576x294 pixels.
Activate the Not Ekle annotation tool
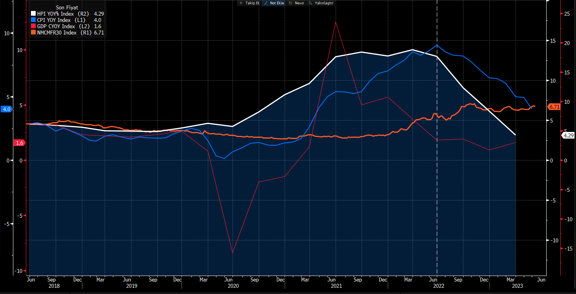[x=274, y=3]
